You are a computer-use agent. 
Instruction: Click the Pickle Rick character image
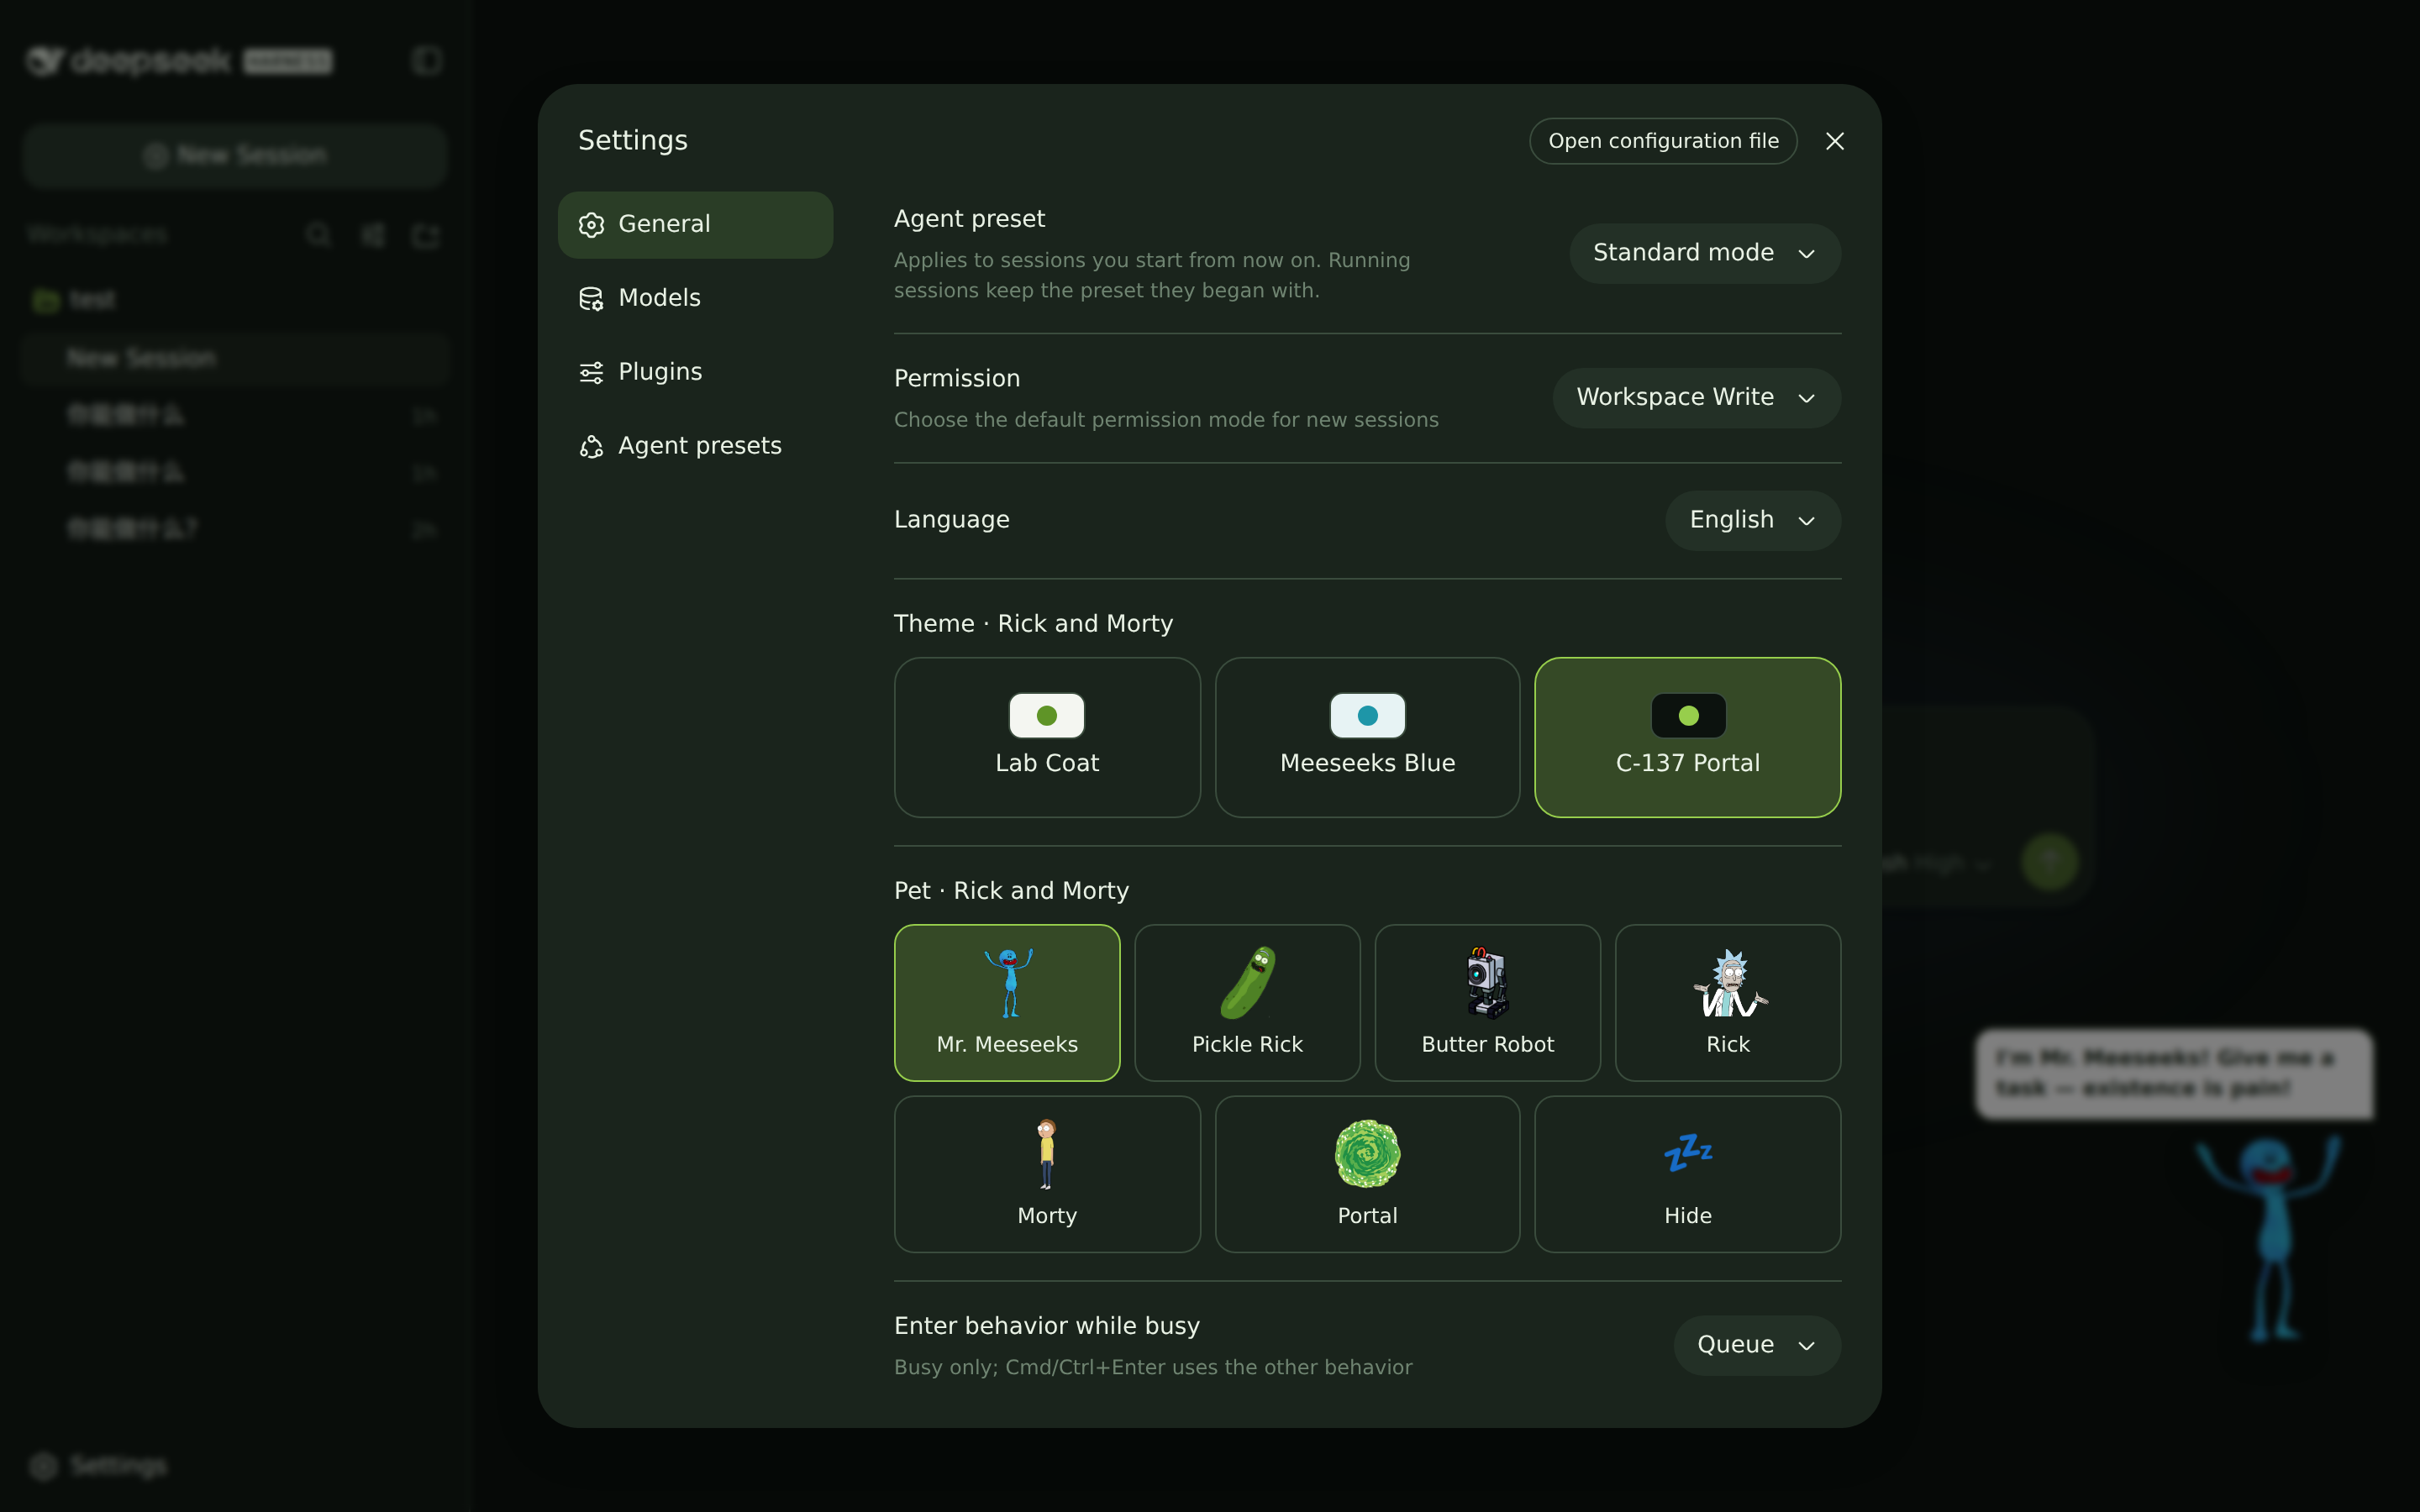[x=1248, y=983]
